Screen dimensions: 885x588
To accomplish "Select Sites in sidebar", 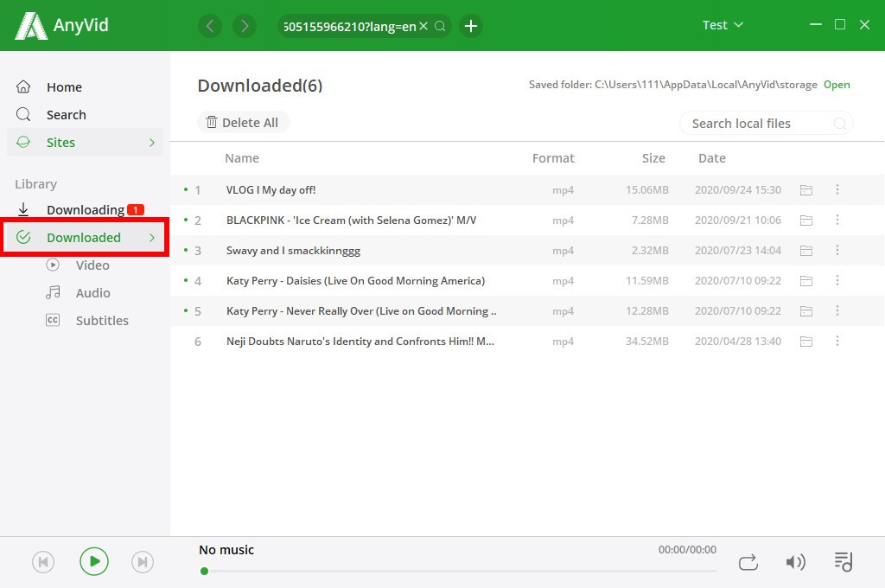I will click(86, 143).
